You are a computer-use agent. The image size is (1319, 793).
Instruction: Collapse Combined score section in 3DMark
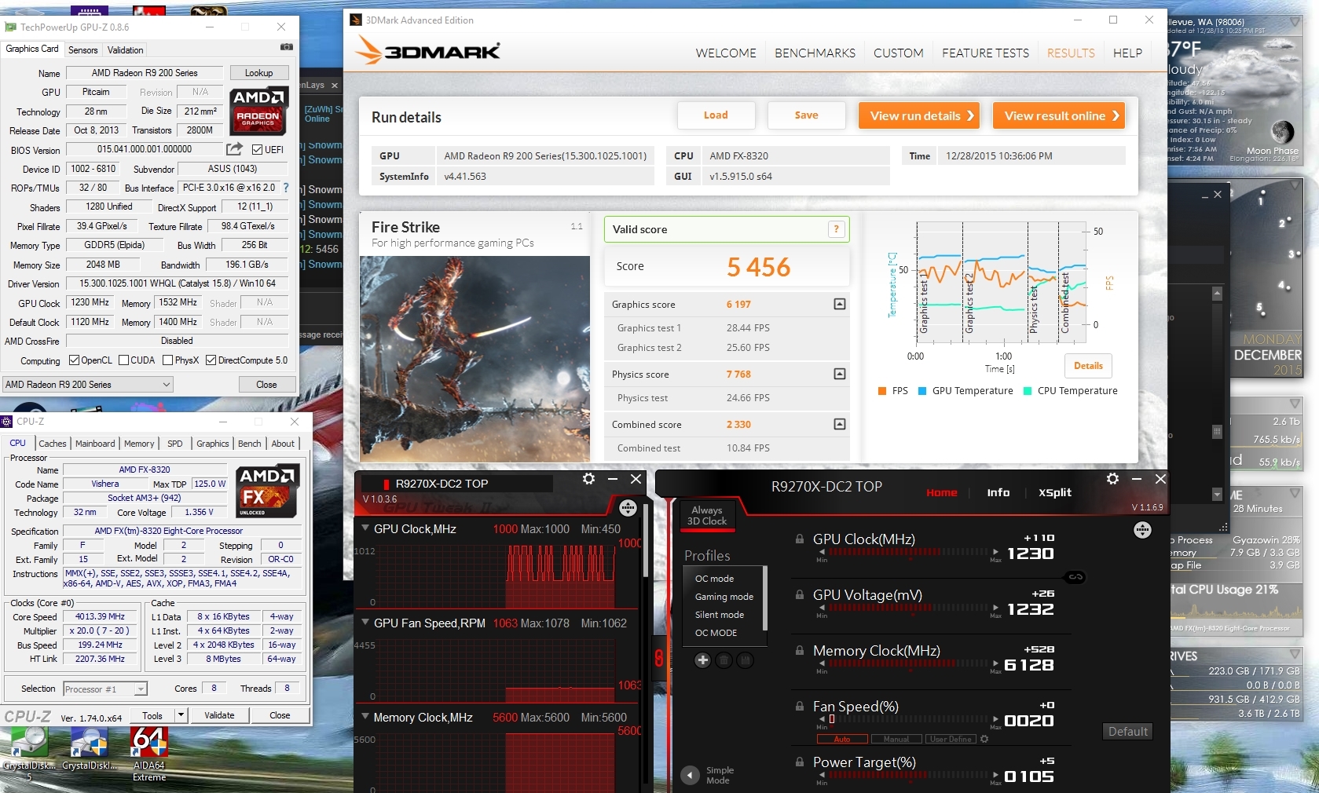coord(839,424)
